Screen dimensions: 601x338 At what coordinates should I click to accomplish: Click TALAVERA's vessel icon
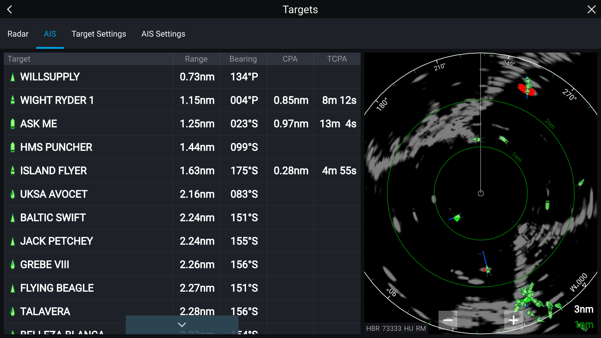click(13, 311)
